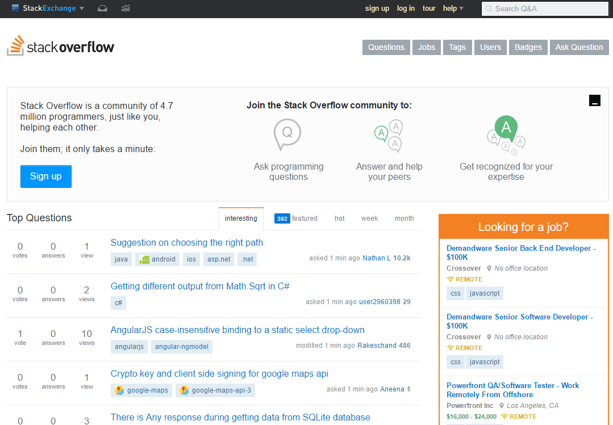The height and width of the screenshot is (425, 613).
Task: Open Demandware Senior Back End Developer job
Action: coord(521,253)
